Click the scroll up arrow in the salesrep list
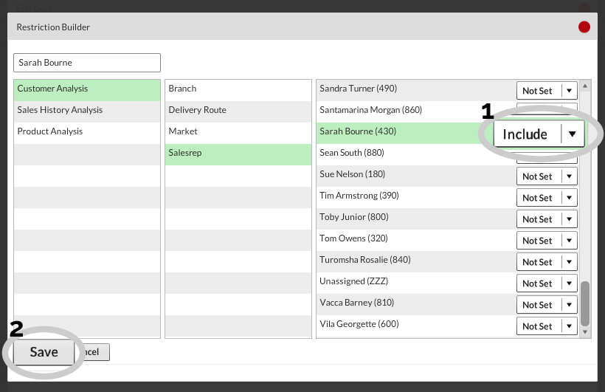The image size is (605, 392). click(585, 86)
